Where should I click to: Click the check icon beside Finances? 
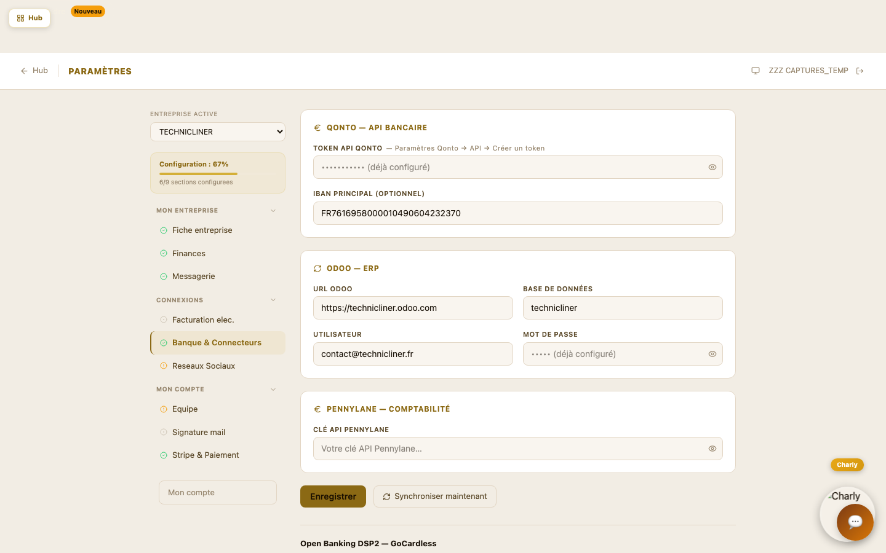164,253
